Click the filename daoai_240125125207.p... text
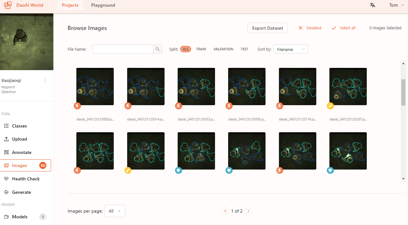The height and width of the screenshot is (225, 408). 348,119
